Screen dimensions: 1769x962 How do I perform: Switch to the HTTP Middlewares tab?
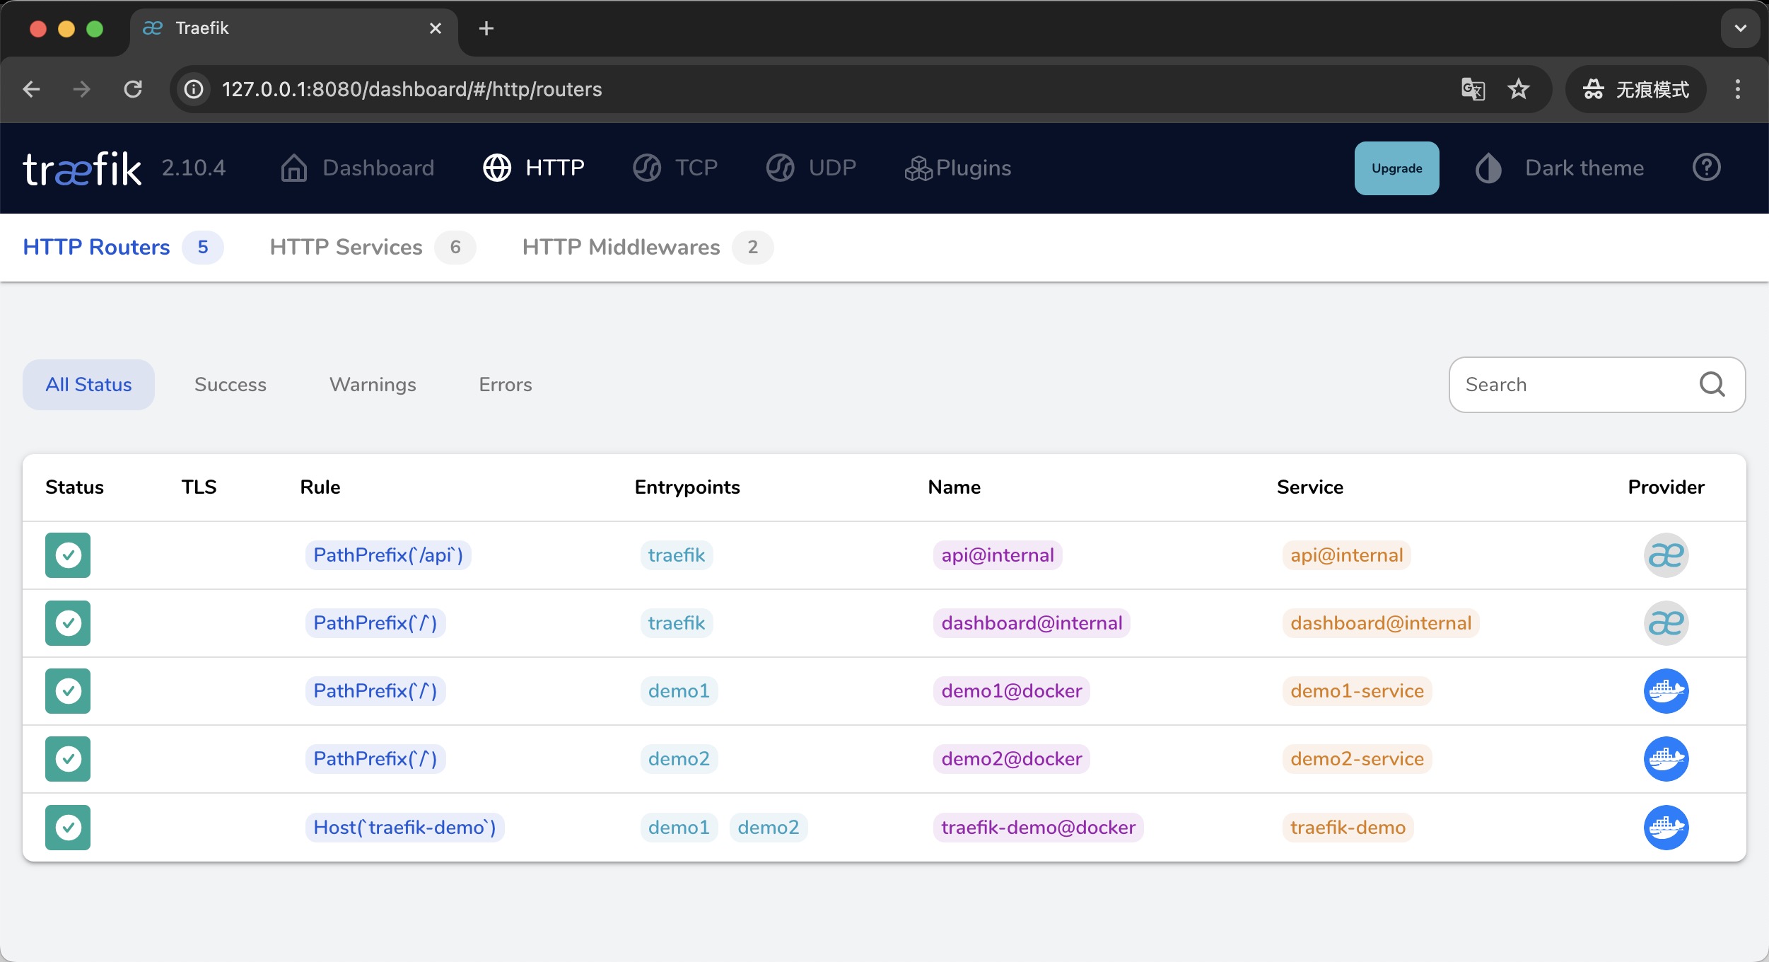click(x=620, y=247)
